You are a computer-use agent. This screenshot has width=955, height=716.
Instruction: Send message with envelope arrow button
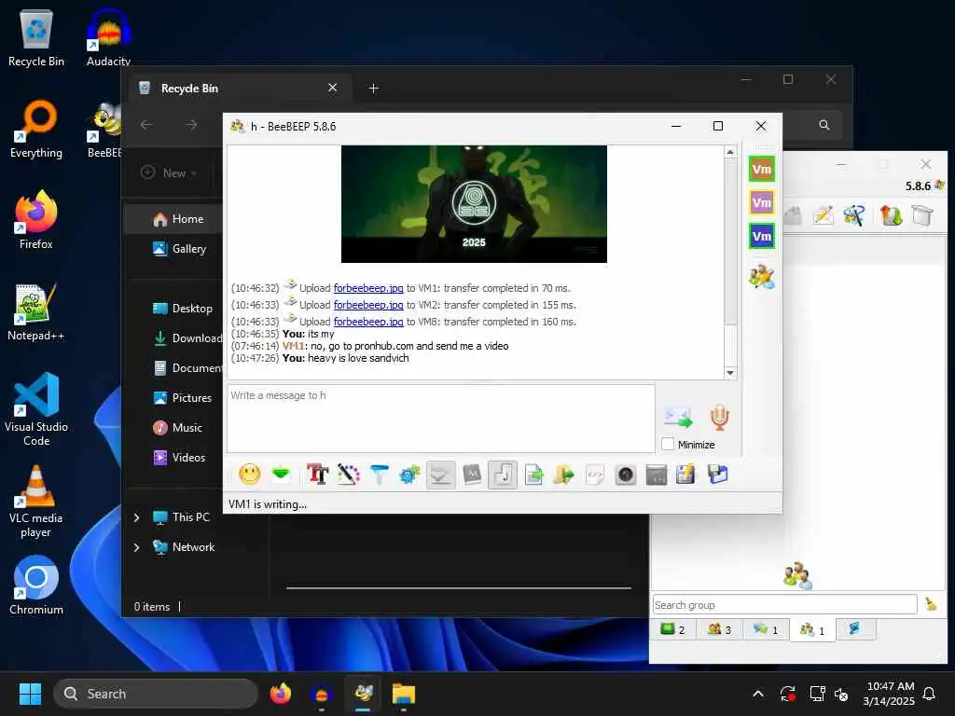point(677,418)
